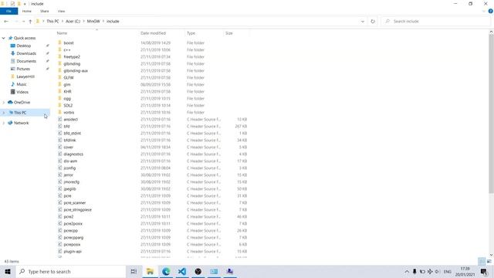
Task: Open the Action Center notifications
Action: pos(484,271)
